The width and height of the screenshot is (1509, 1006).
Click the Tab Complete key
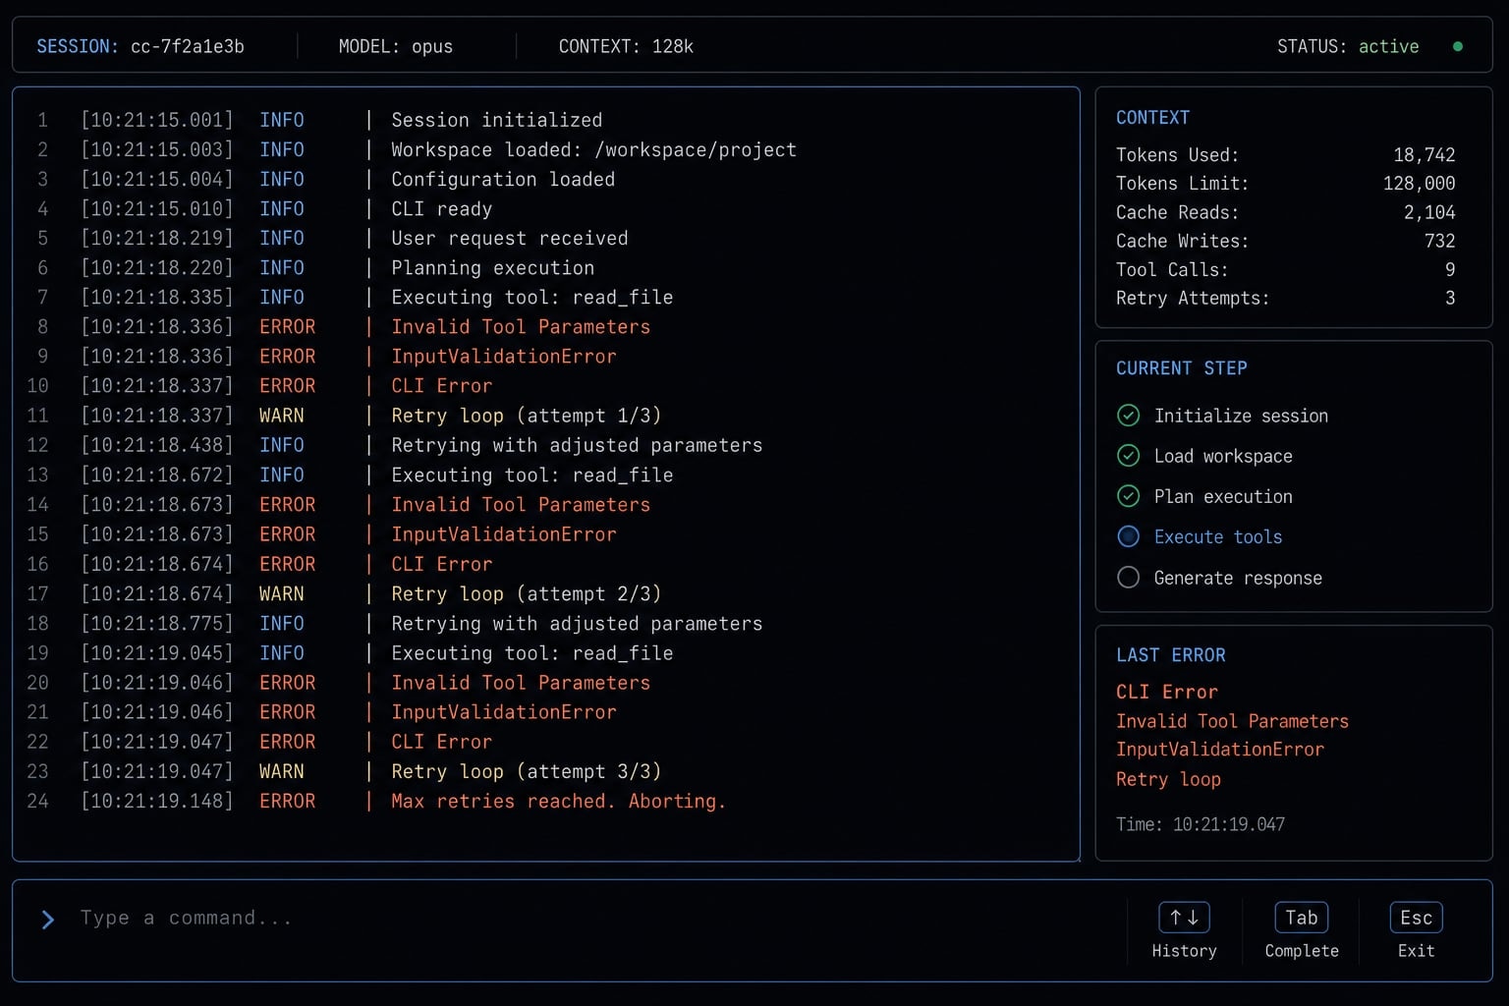1302,918
